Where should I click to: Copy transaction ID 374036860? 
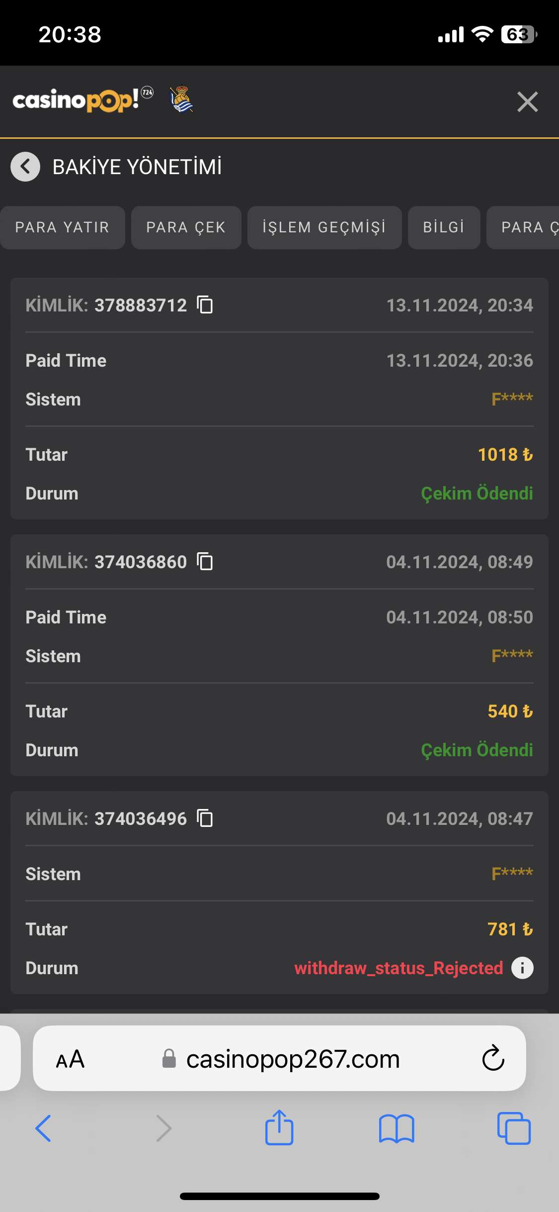(x=205, y=562)
